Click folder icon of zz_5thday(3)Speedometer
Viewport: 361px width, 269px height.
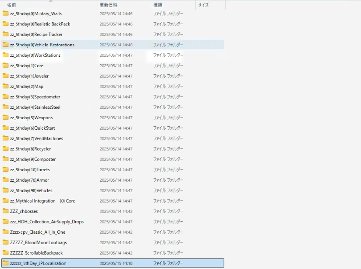pyautogui.click(x=6, y=97)
